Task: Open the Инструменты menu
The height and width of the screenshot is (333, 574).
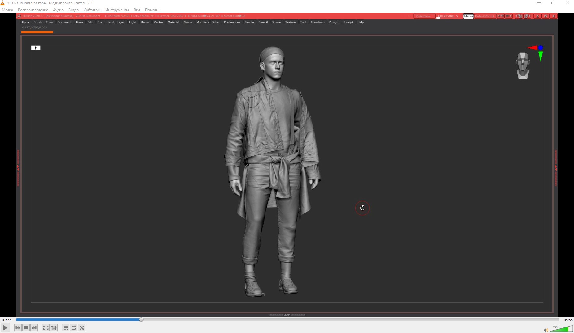Action: pos(117,10)
